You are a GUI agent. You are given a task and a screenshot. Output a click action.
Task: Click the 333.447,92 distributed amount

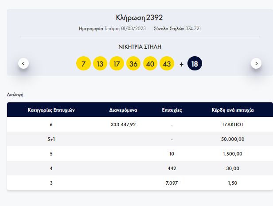click(123, 124)
